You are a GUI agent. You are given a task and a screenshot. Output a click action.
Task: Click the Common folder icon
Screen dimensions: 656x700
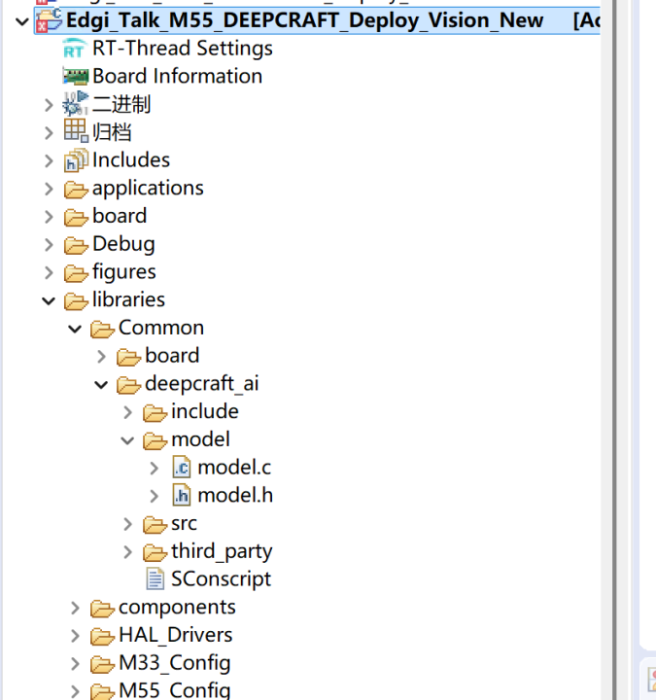tap(102, 329)
